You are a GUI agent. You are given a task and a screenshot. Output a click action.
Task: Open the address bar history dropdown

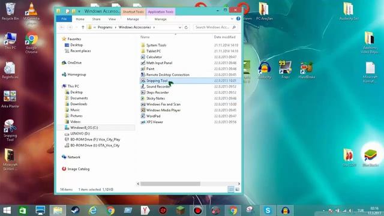point(180,28)
